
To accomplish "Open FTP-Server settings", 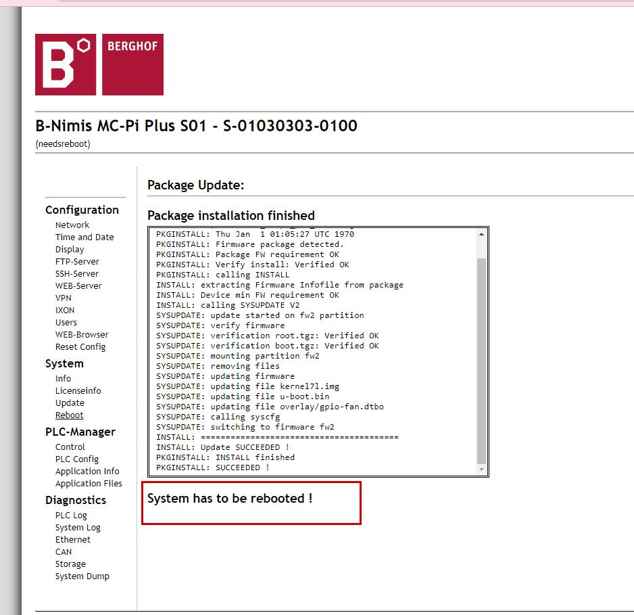I will click(77, 261).
